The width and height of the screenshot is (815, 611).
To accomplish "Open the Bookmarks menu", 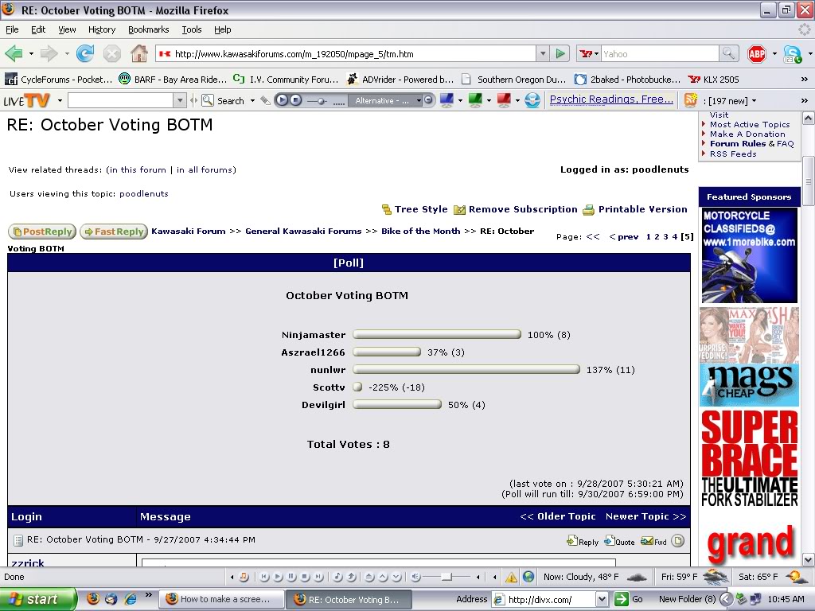I will [148, 29].
